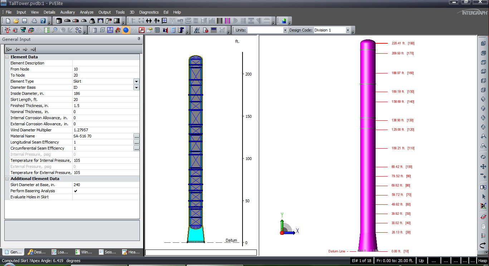The image size is (489, 266).
Task: Edit the Skirt Length value 20
Action: point(106,100)
